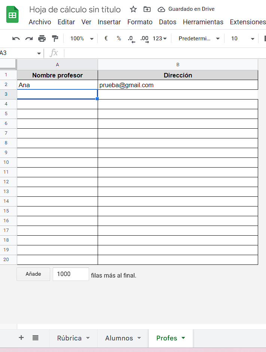Open the Extensiones menu
The width and height of the screenshot is (266, 352).
[x=248, y=22]
